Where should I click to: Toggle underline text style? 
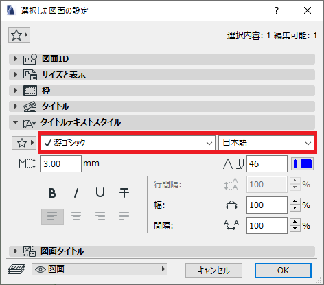tap(100, 193)
